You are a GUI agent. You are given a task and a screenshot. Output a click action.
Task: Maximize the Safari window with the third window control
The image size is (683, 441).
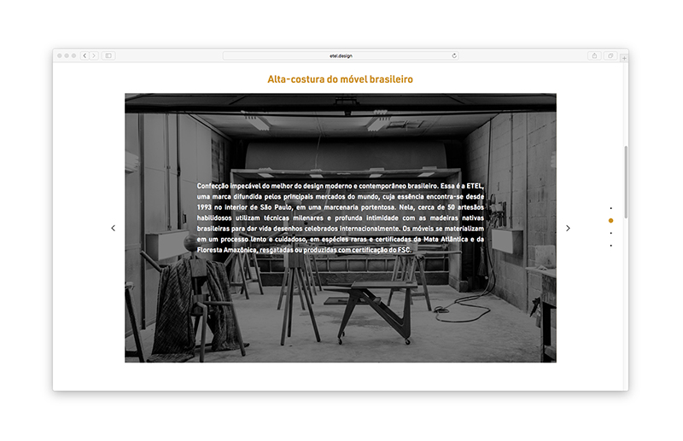pos(73,55)
